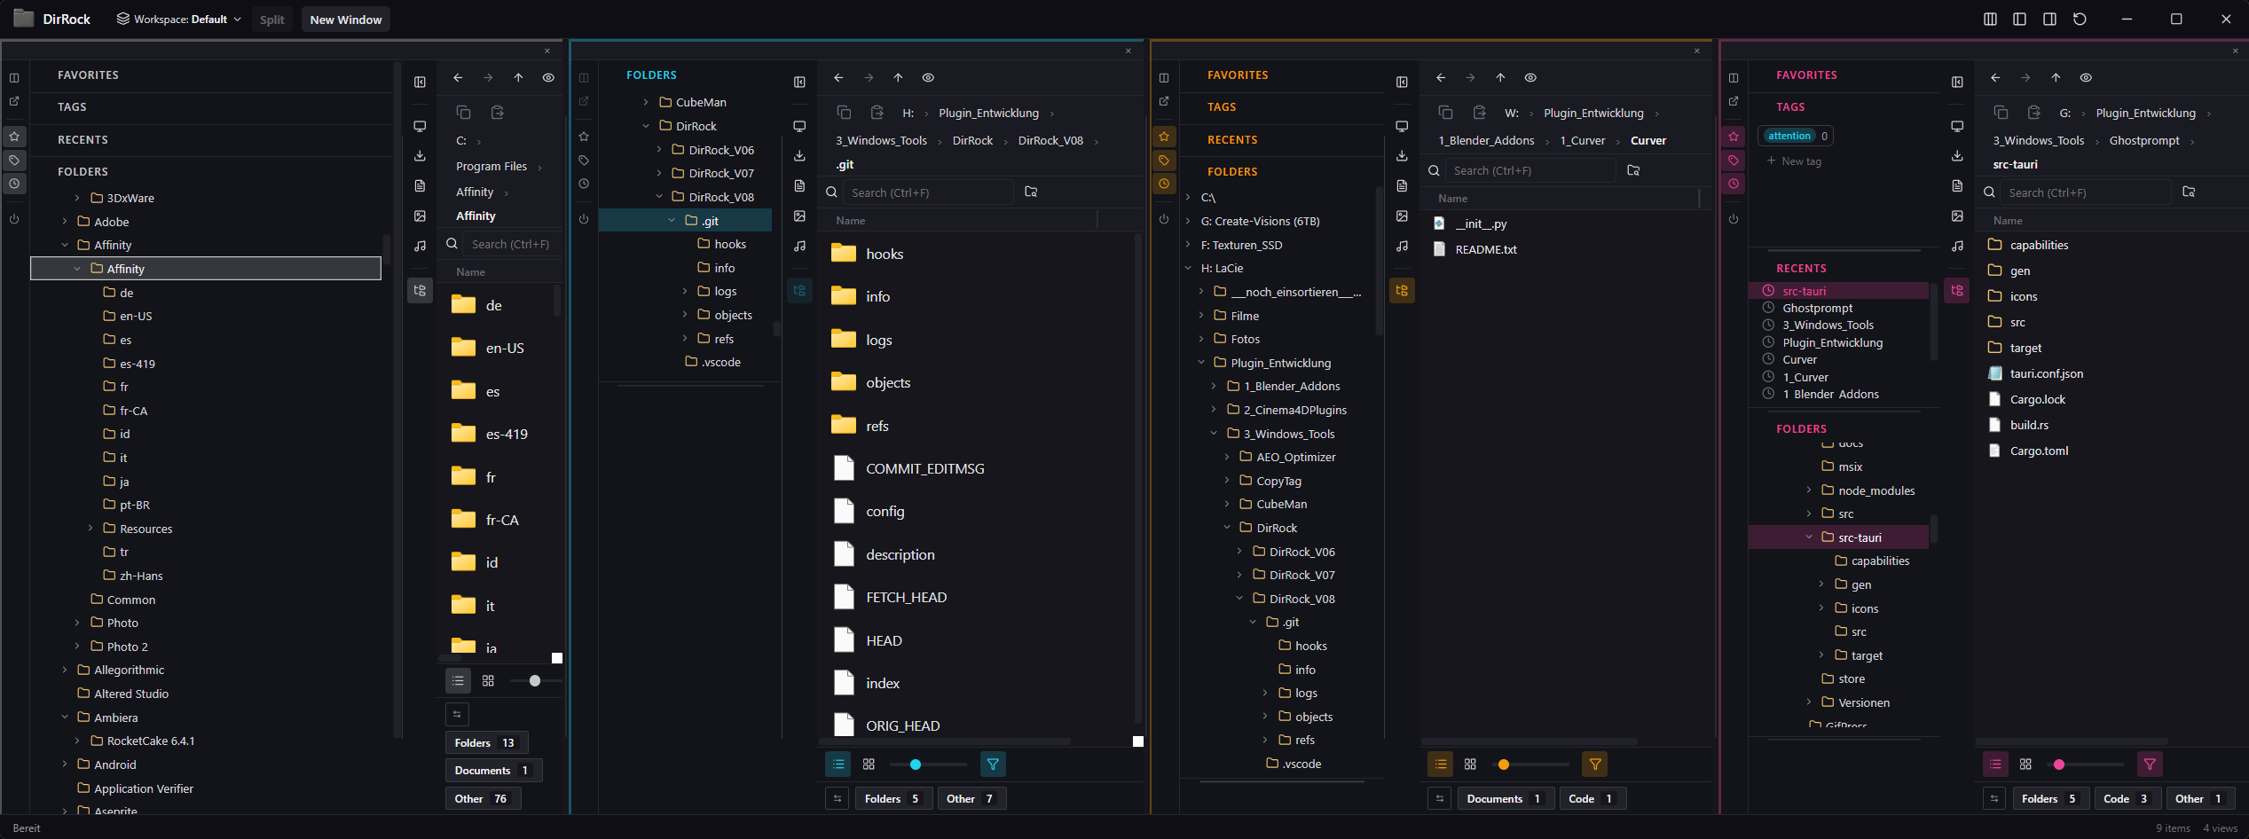2249x839 pixels.
Task: Switch the .git pane to grid view
Action: pos(869,765)
